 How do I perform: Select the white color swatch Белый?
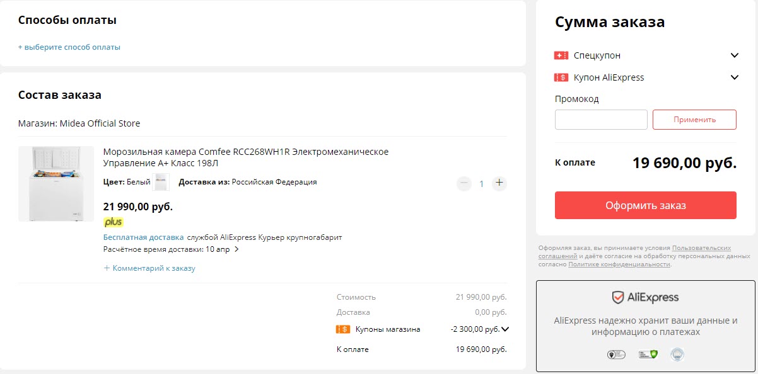(x=161, y=181)
